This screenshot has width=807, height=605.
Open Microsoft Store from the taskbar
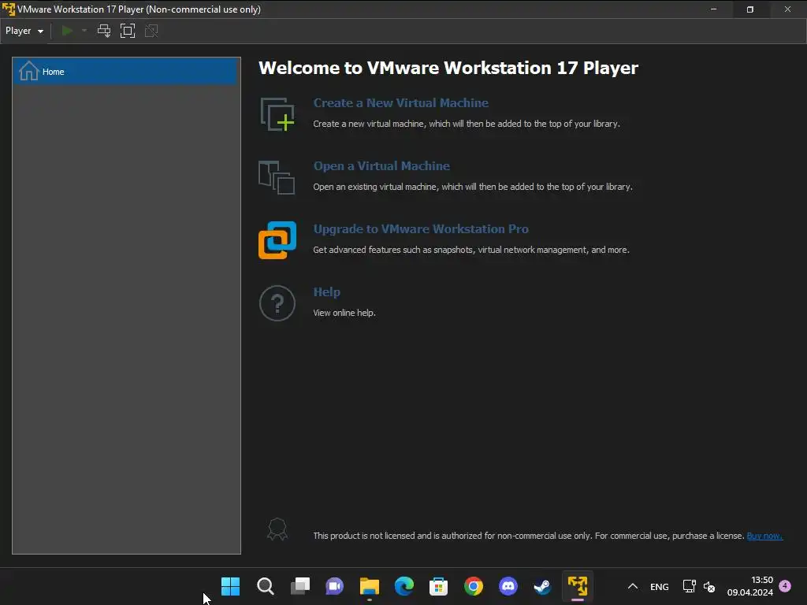(438, 586)
